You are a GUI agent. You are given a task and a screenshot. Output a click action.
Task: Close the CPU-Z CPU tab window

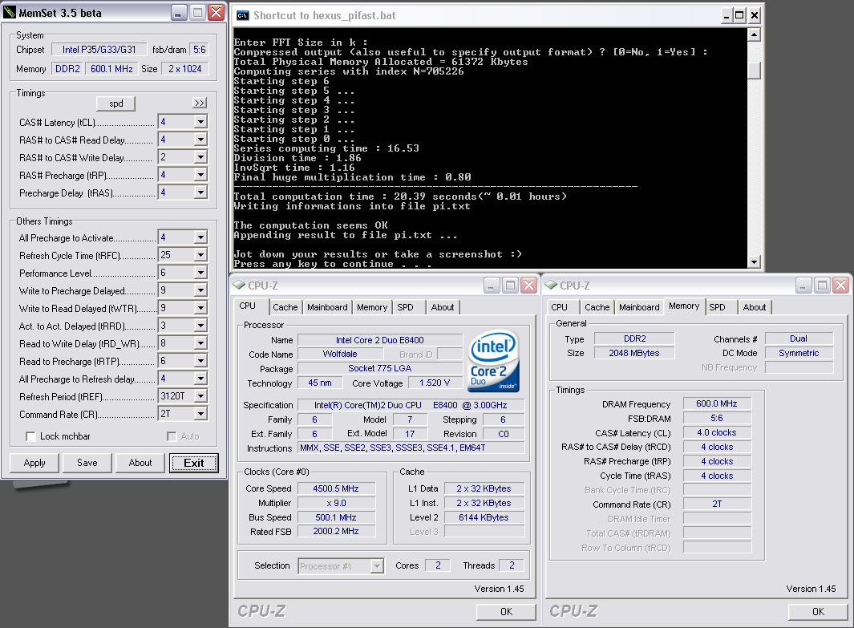528,285
